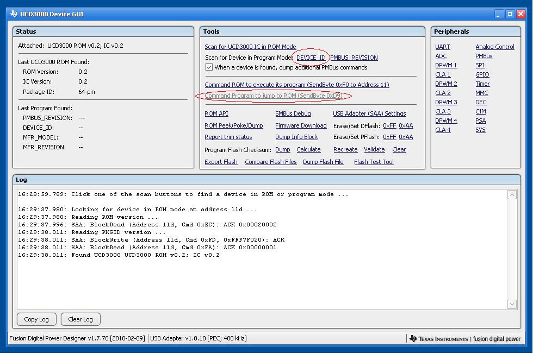Open Dump Flash File

[x=323, y=162]
